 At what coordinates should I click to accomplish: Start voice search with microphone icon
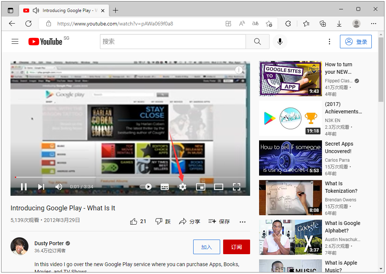tap(280, 42)
